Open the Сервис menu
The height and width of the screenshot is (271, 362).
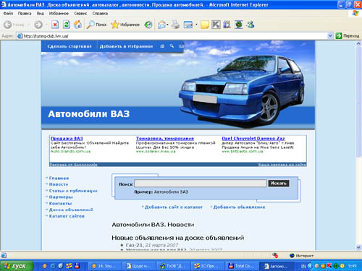click(80, 14)
